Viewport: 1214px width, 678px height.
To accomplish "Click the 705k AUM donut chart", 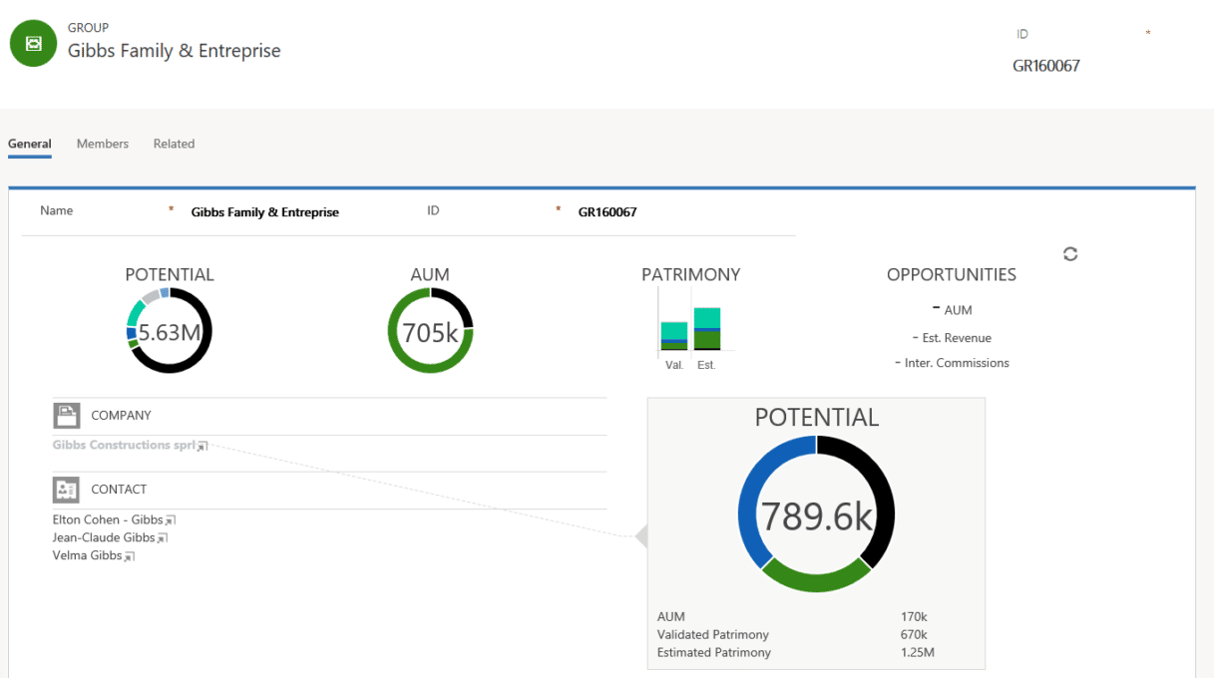I will click(x=430, y=331).
